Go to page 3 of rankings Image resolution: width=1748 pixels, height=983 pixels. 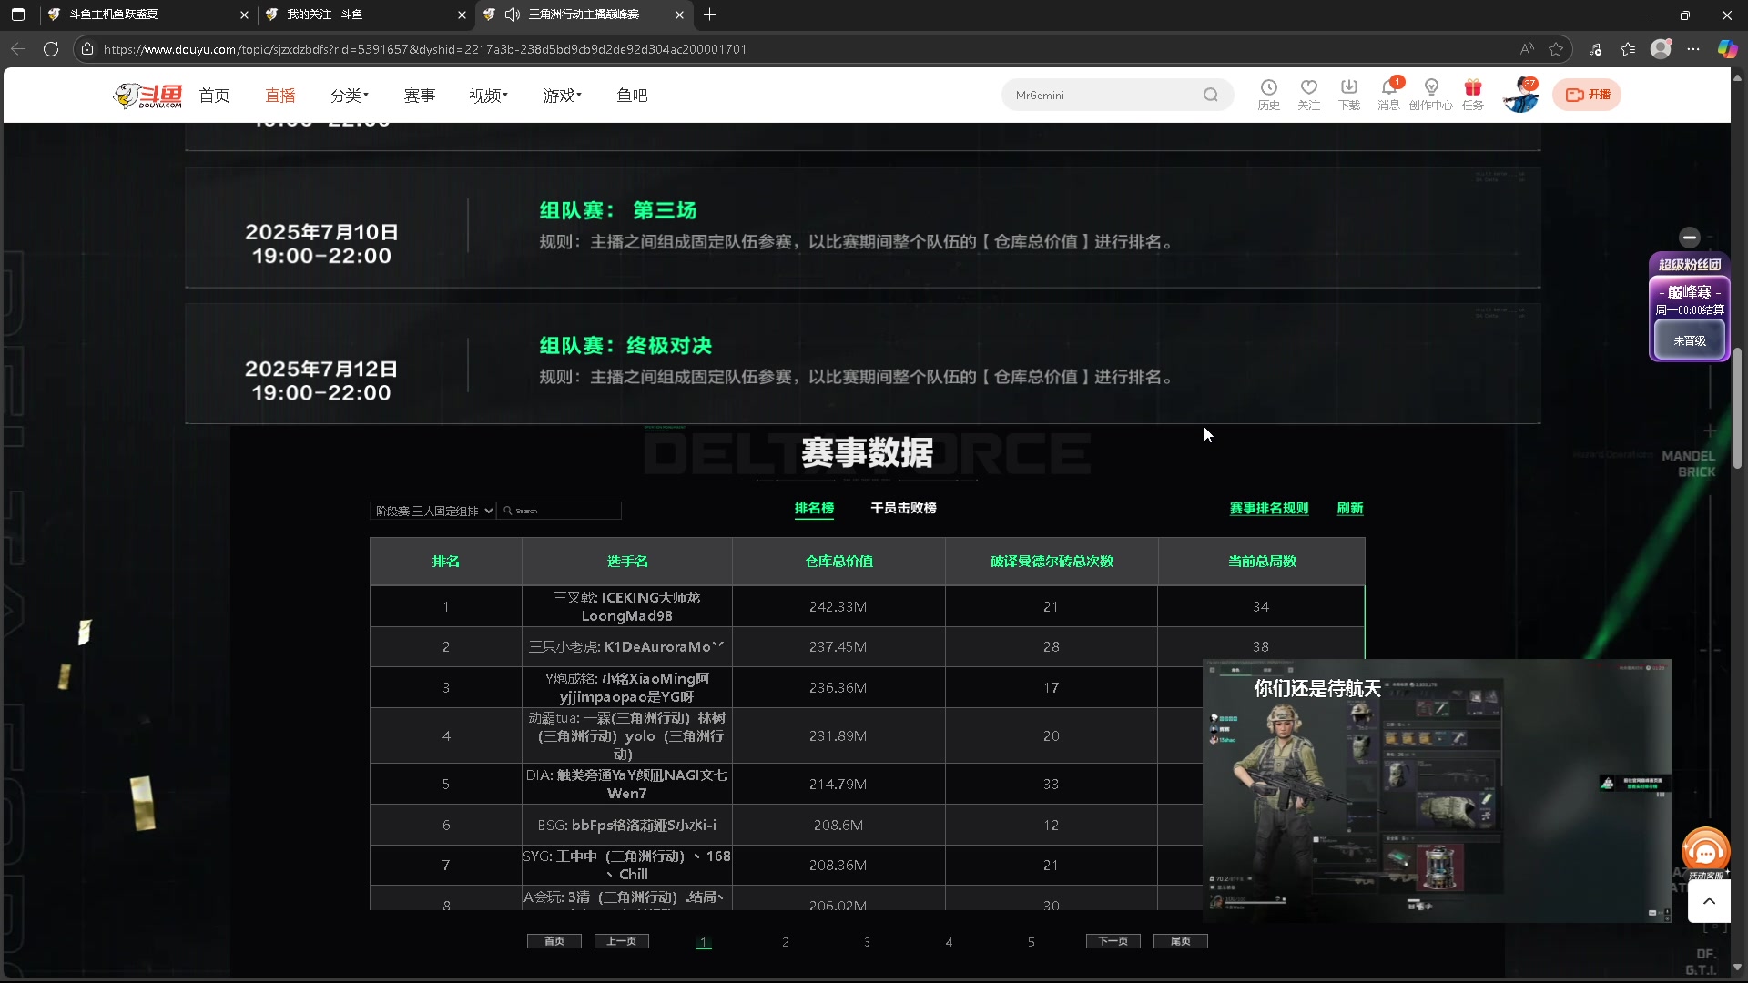[867, 942]
